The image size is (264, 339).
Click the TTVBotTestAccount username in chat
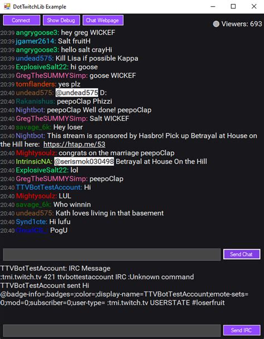[x=49, y=188]
